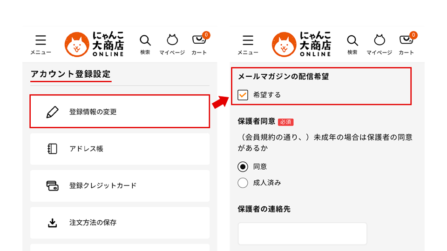Click the 保護者の連絡先 input field
Screen dimensions: 447x251
pos(302,233)
